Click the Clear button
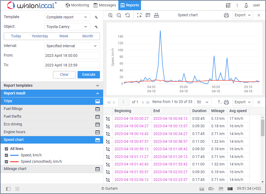 [x=64, y=74]
